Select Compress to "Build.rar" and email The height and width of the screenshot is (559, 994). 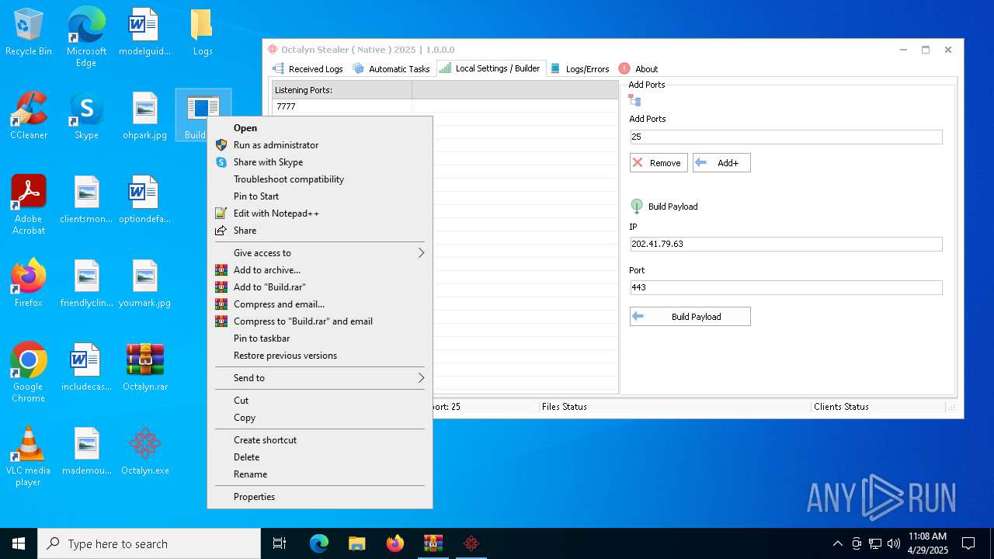click(319, 321)
